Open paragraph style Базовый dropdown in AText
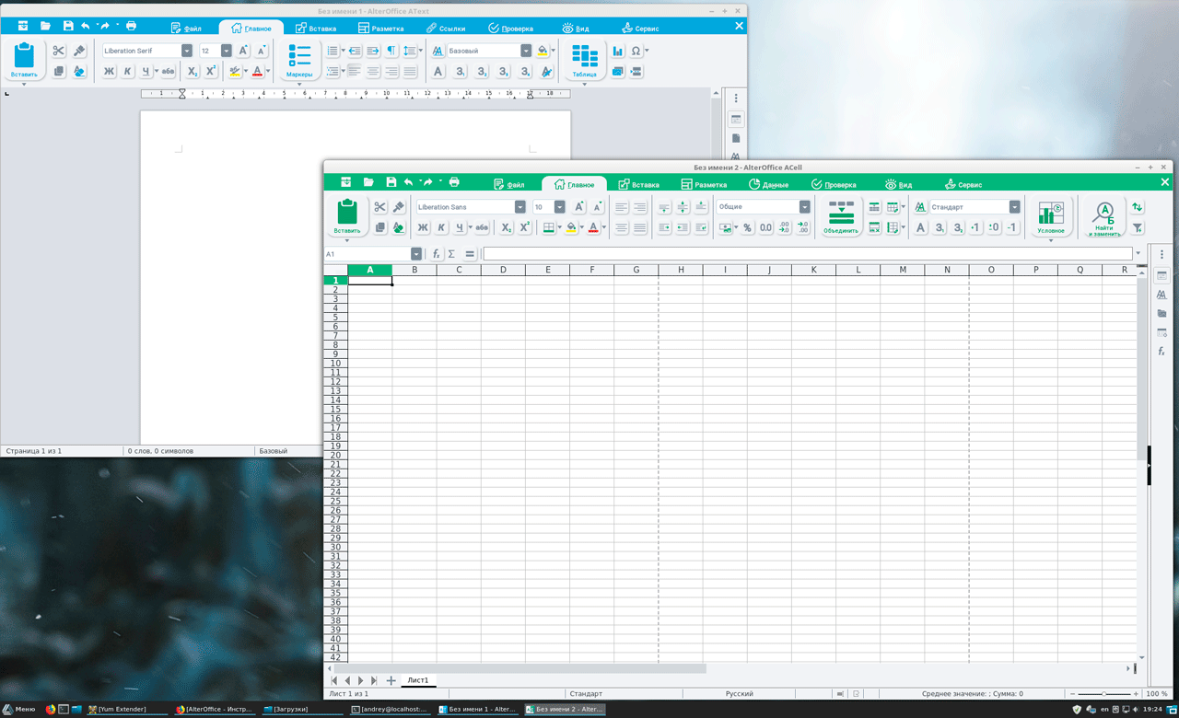Screen dimensions: 1179x718 point(526,51)
